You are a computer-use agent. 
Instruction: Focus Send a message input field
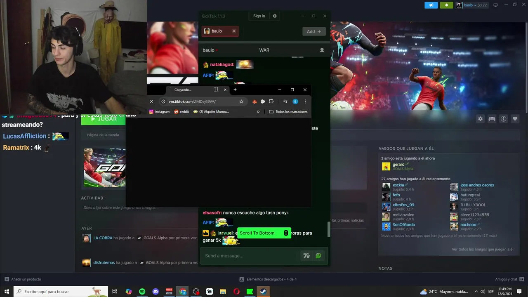pyautogui.click(x=249, y=256)
